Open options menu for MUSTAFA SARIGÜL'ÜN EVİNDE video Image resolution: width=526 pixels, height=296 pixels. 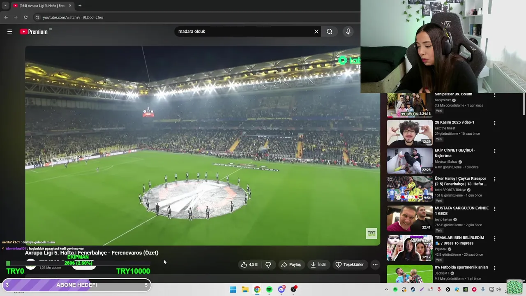(495, 209)
